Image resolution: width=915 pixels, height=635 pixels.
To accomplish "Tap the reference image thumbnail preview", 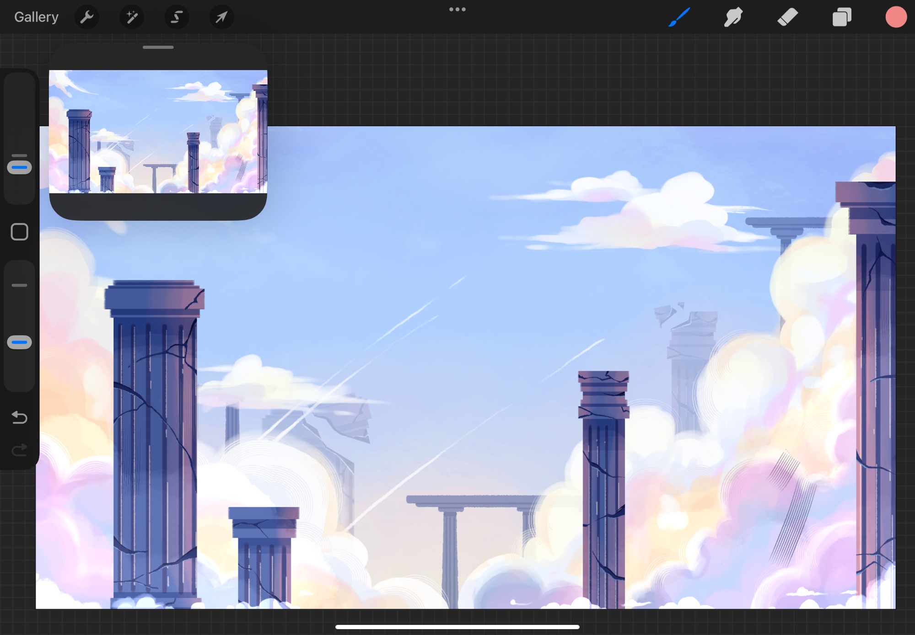I will point(158,132).
